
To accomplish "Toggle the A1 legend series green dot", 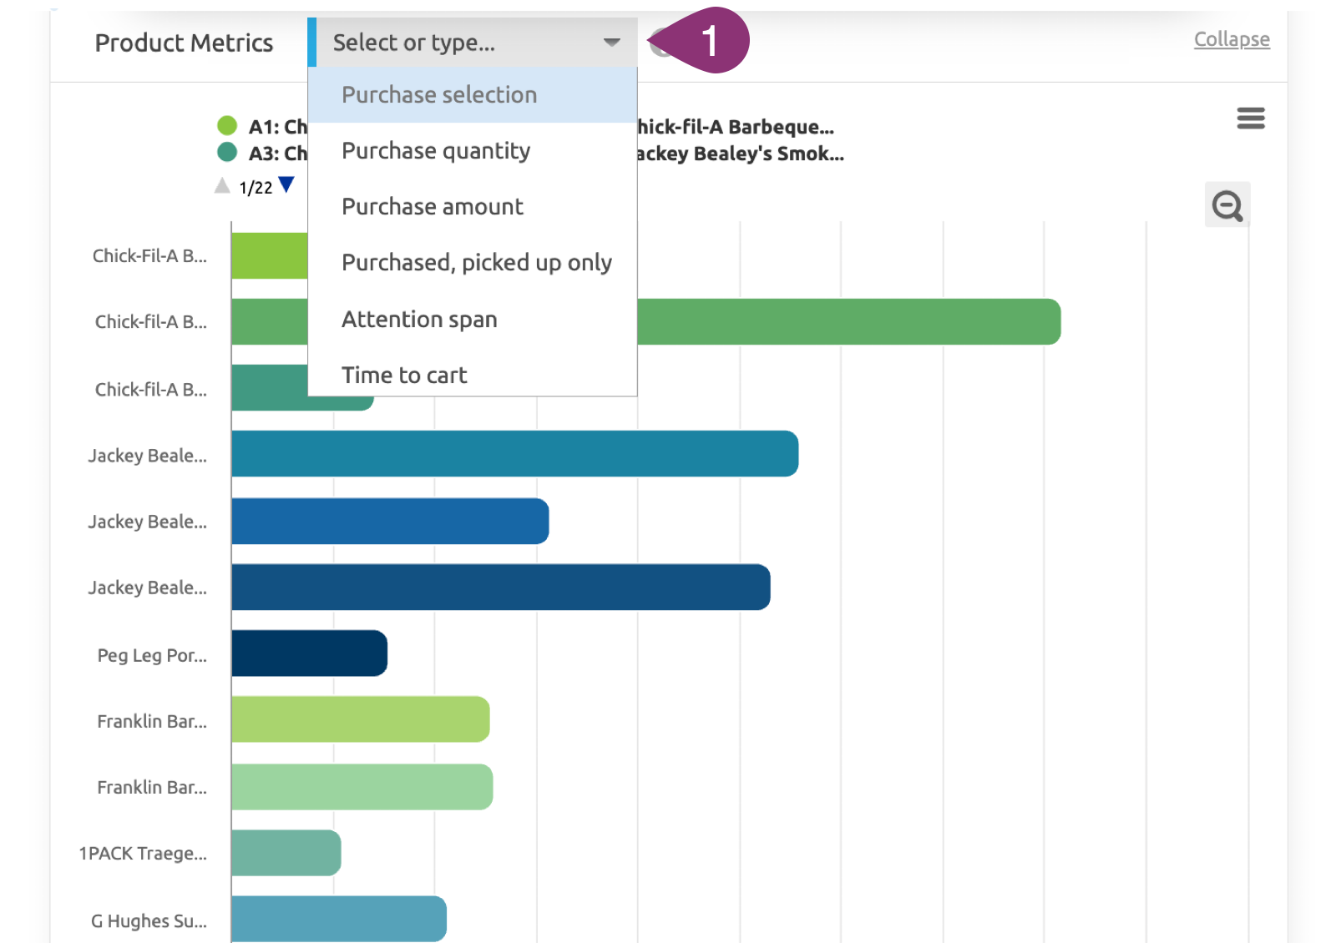I will (x=227, y=126).
